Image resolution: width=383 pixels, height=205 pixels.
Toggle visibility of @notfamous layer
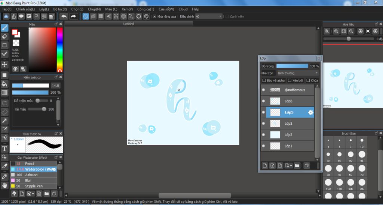click(x=263, y=90)
